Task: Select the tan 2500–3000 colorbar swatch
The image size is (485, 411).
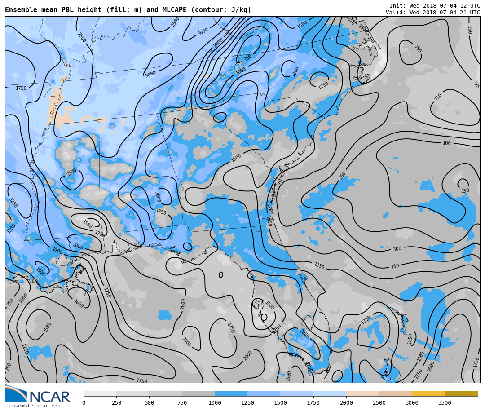Action: (x=395, y=393)
